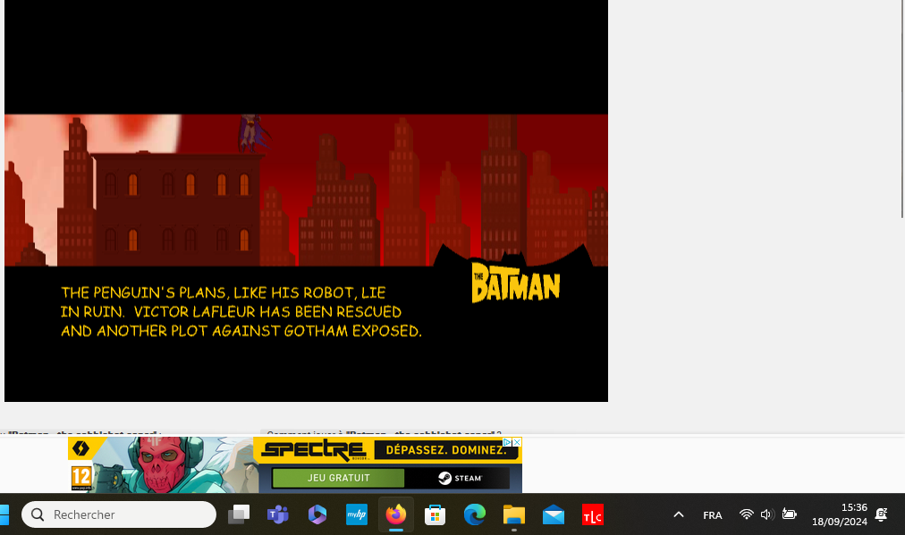
Task: Open the volume speaker control
Action: coord(766,515)
